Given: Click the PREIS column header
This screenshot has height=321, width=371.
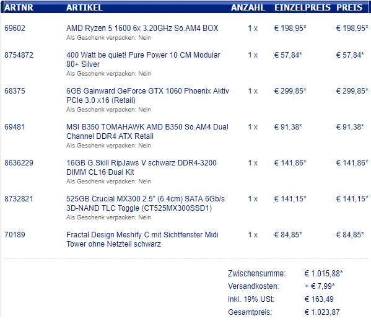Looking at the screenshot, I should coord(349,7).
